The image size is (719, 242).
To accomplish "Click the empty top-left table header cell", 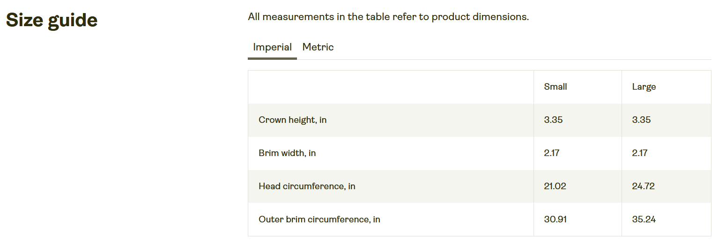I will coord(391,87).
